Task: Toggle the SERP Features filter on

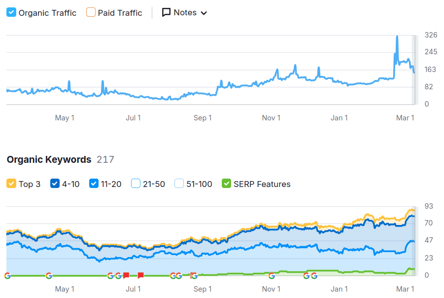Action: click(x=226, y=183)
